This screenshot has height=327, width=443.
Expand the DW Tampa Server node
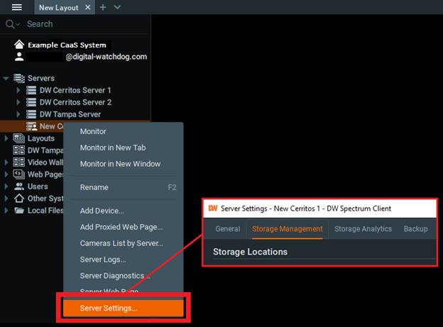click(x=19, y=115)
